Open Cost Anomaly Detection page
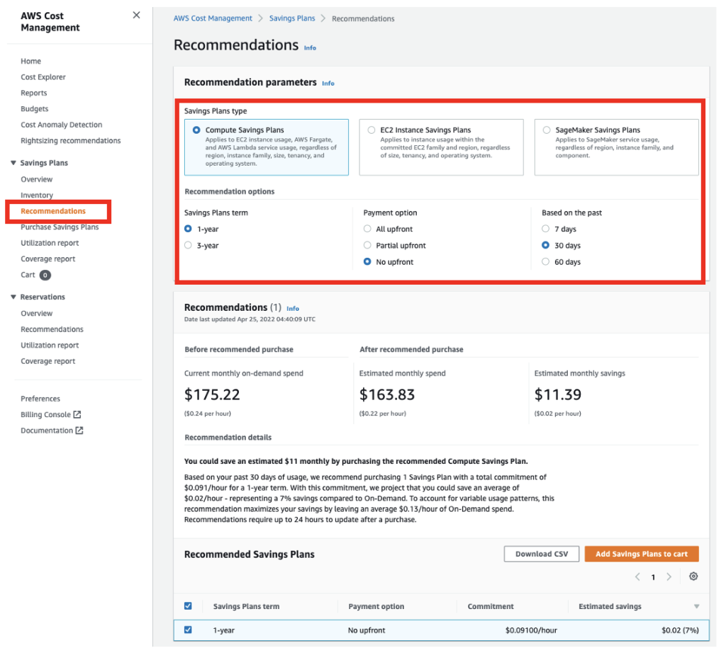 [x=62, y=125]
